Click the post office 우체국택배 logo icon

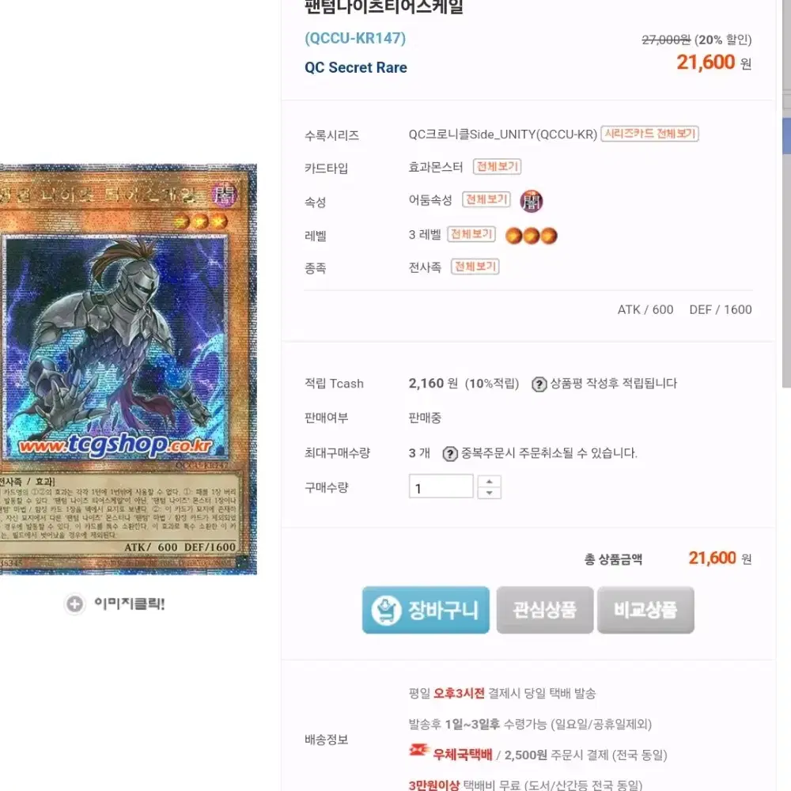tap(418, 751)
